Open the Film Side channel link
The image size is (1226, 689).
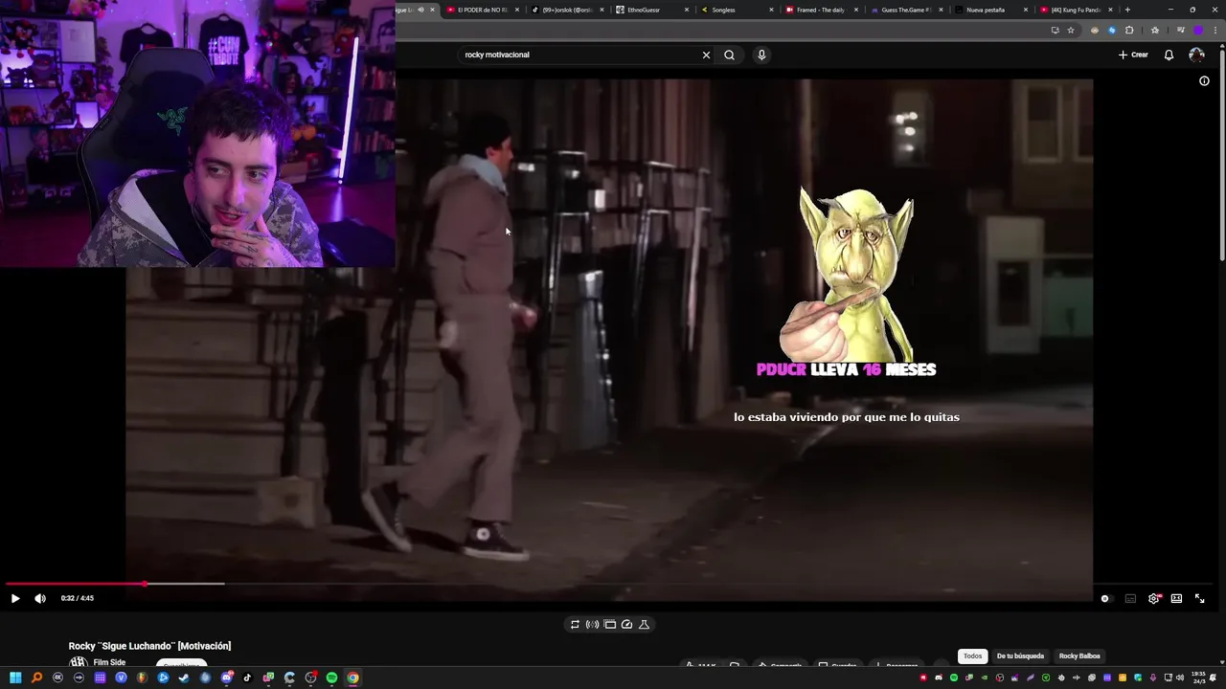point(109,662)
